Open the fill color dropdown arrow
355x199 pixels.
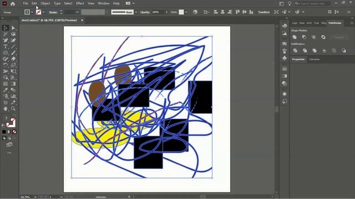(32, 12)
